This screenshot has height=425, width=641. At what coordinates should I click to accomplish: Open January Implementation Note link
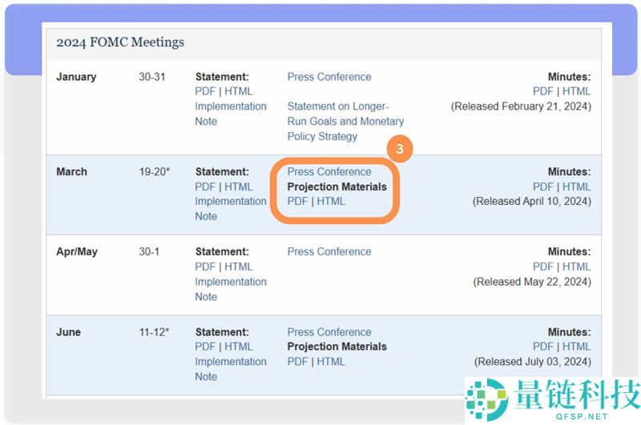pos(231,114)
